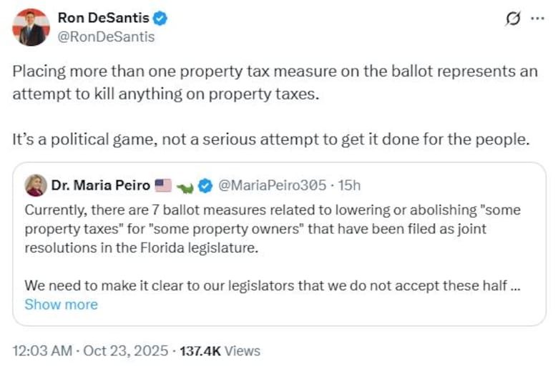Open the quoted tweet about 7 ballot measures

click(x=273, y=229)
